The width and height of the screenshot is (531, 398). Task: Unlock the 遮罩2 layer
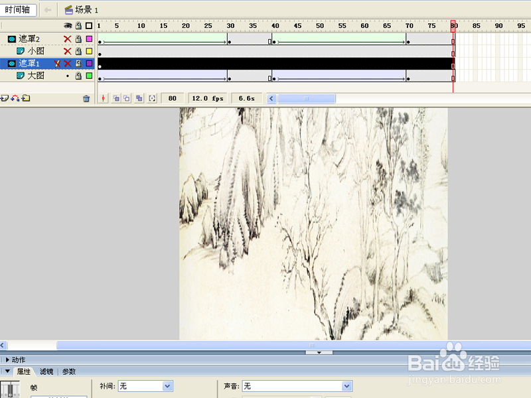pyautogui.click(x=78, y=39)
